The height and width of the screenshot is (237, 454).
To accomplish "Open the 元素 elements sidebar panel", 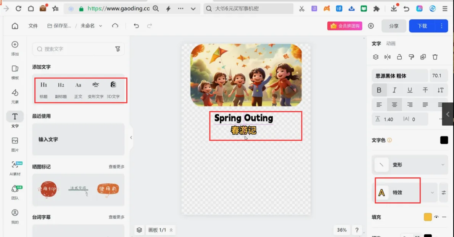I will [15, 96].
